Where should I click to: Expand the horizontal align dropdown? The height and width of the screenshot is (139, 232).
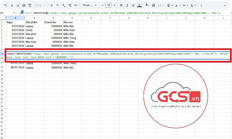[x=170, y=5]
